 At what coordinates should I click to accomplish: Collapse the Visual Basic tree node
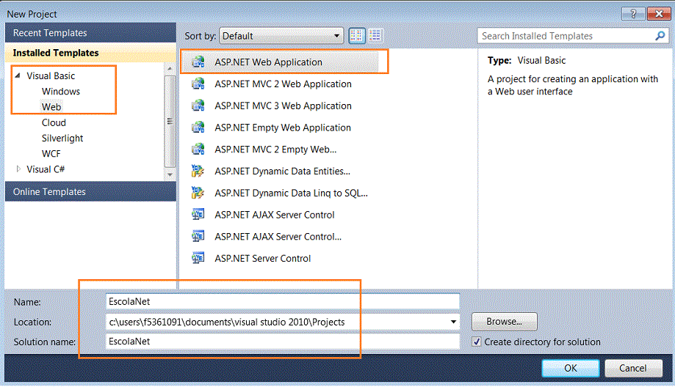tap(18, 75)
